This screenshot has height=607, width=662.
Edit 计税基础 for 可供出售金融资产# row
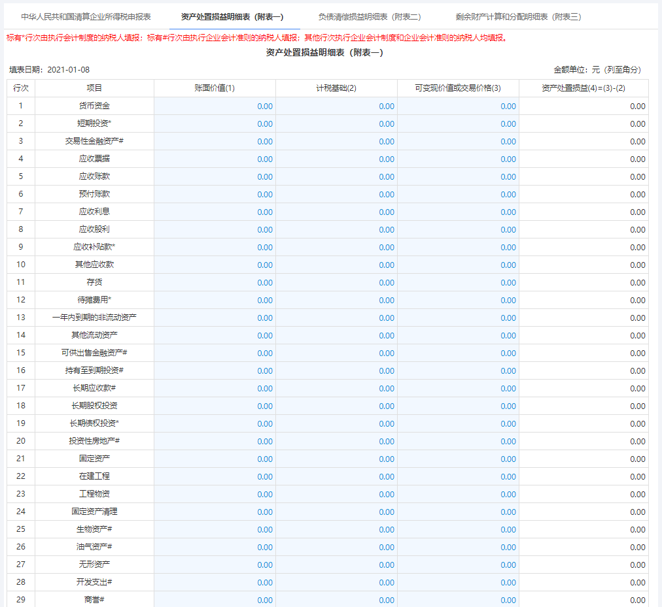pos(336,353)
